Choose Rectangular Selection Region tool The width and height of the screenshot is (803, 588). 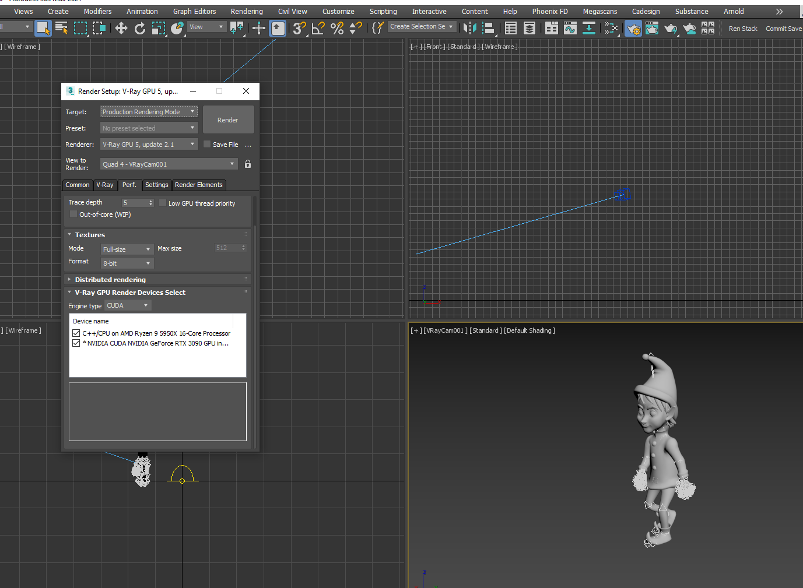coord(80,28)
